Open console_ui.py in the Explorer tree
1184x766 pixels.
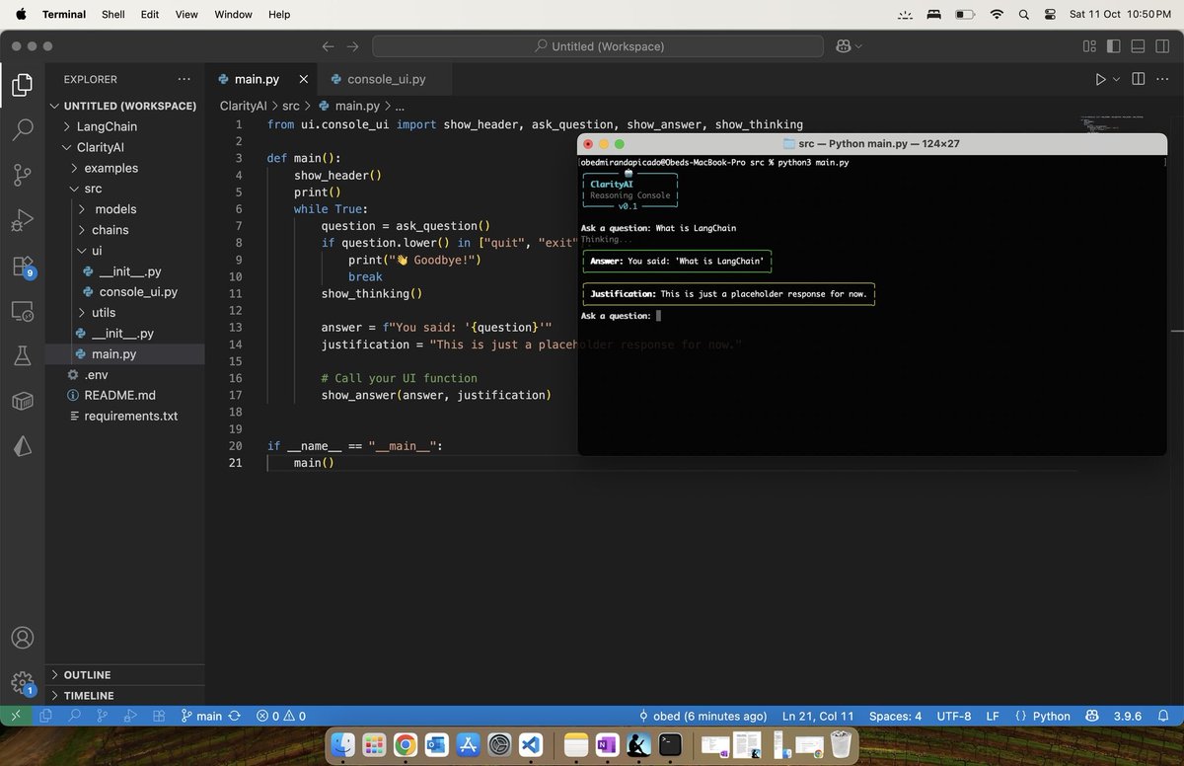pos(124,292)
